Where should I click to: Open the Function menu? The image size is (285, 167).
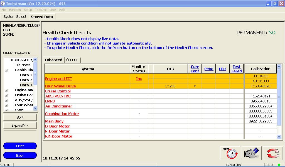click(15, 10)
